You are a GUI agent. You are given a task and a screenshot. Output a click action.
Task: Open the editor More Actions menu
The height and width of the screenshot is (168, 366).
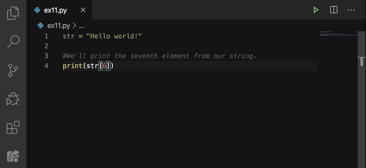tap(351, 10)
